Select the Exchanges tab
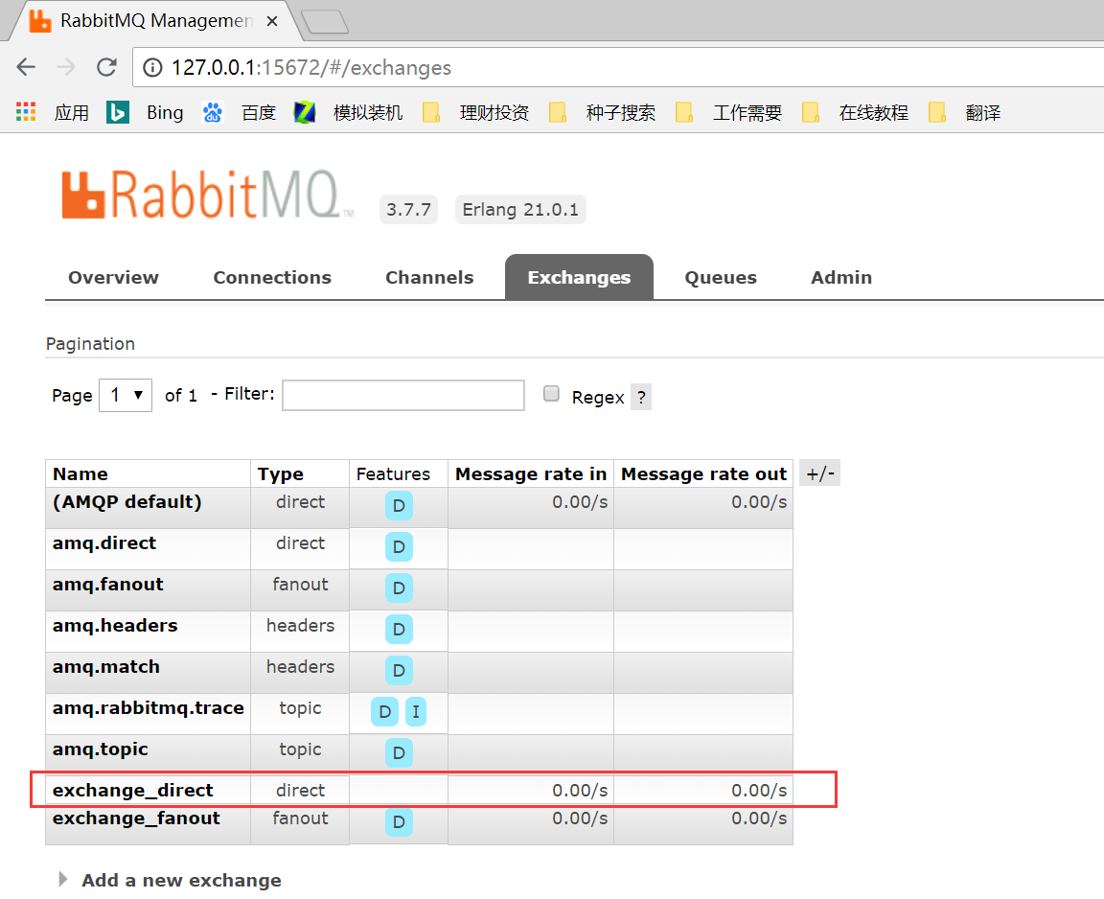 pos(579,277)
